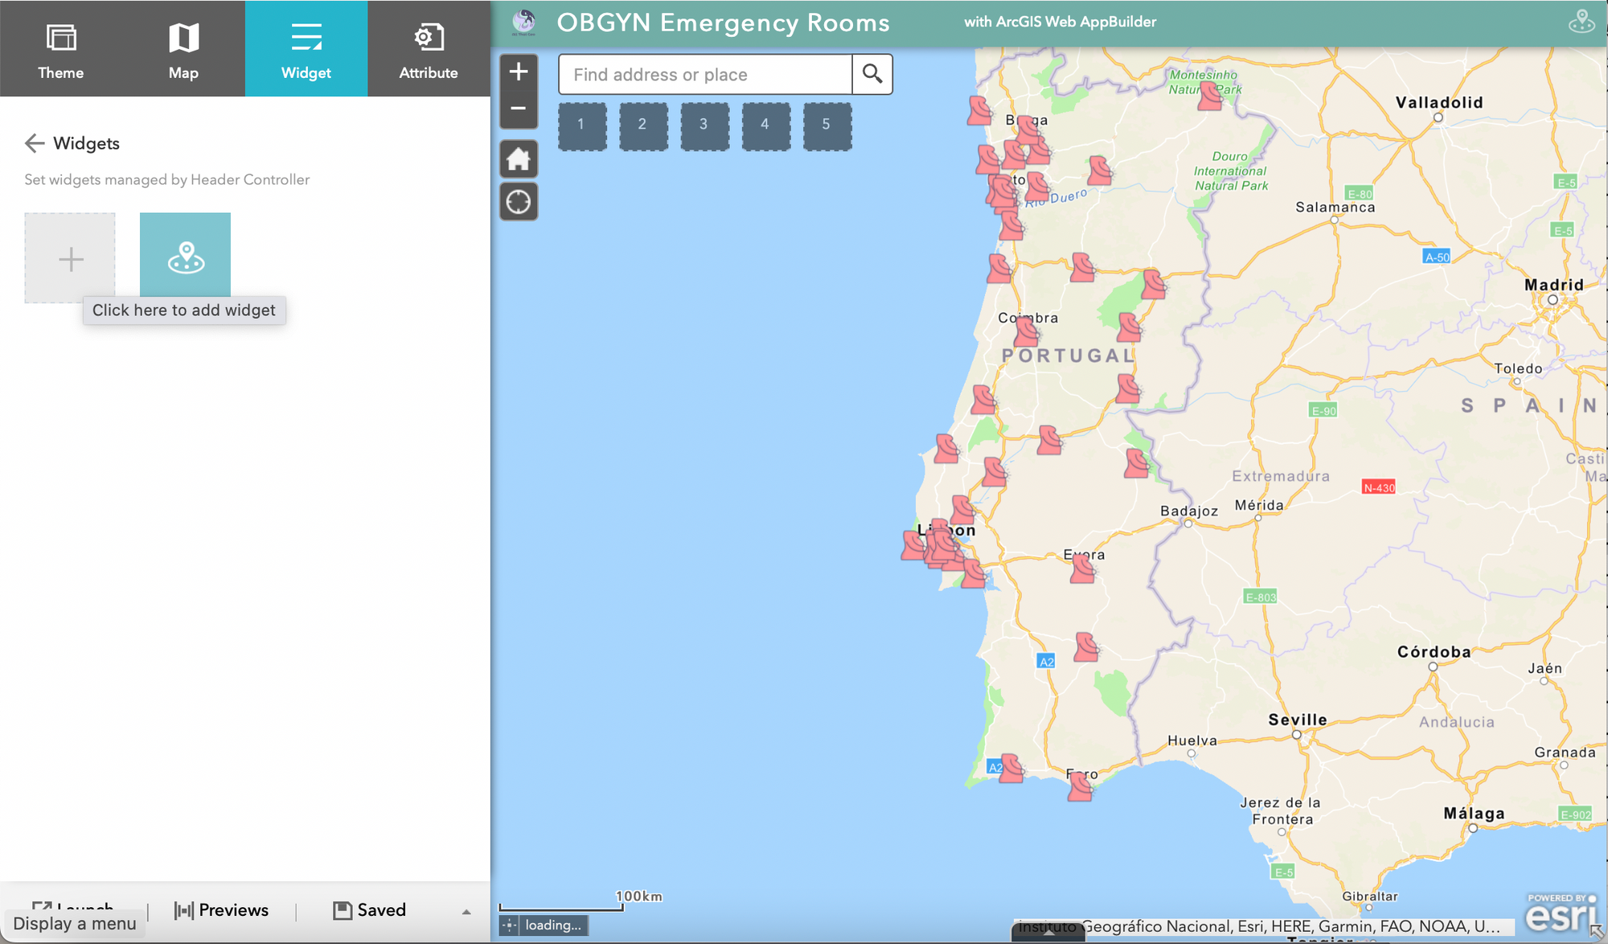Select widget placeholder 3
Screen dimensions: 1608x944
704,125
